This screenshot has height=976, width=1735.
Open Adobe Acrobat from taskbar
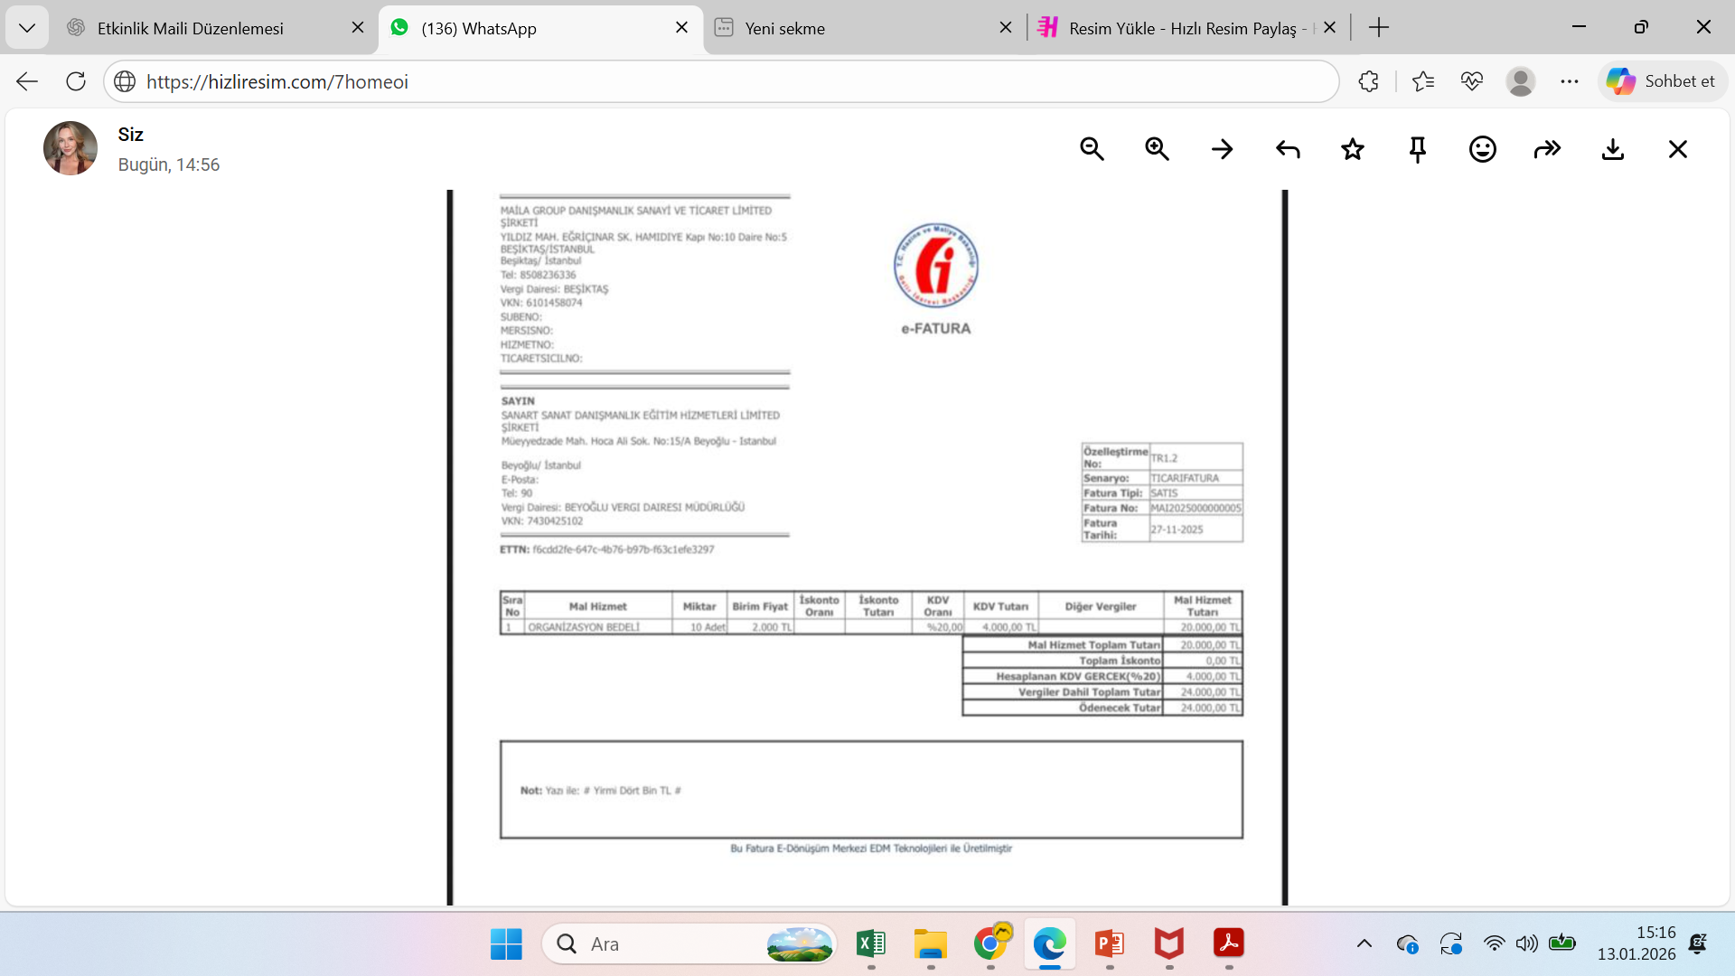(1229, 944)
